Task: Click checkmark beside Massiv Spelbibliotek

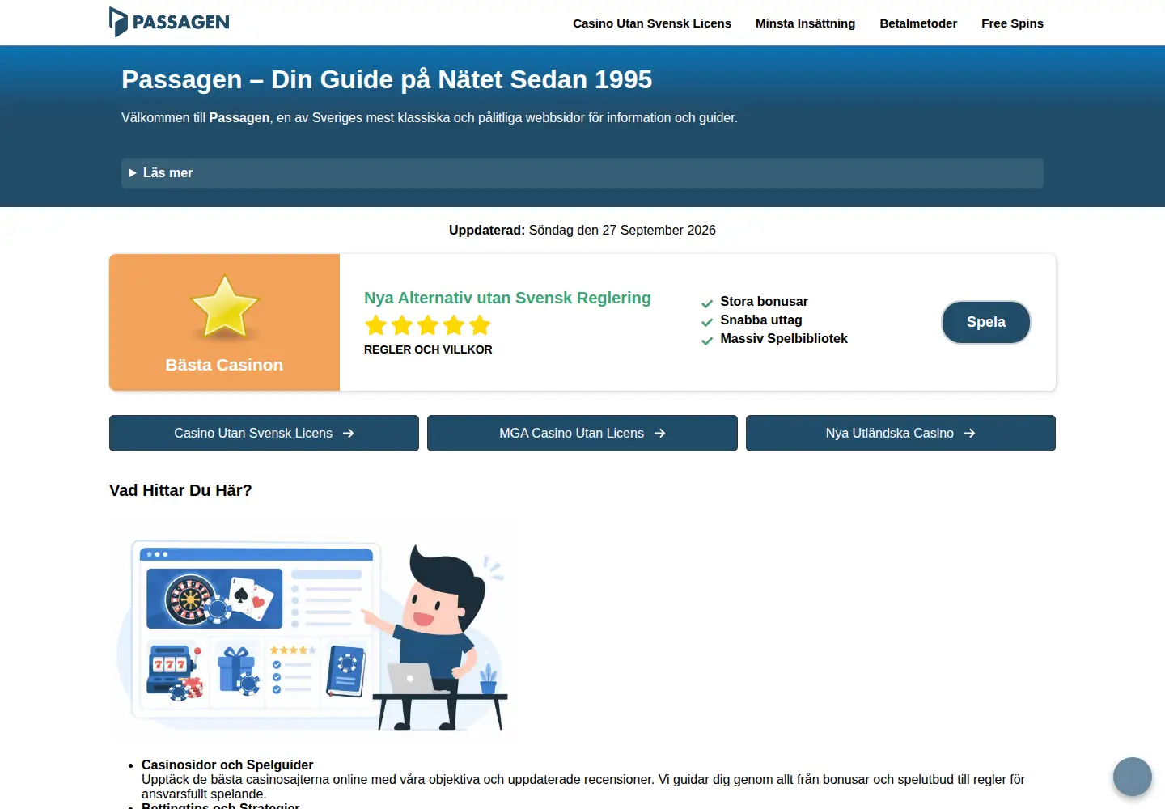Action: click(x=707, y=341)
